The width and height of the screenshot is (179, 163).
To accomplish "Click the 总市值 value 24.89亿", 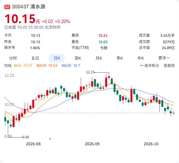I will (168, 48).
